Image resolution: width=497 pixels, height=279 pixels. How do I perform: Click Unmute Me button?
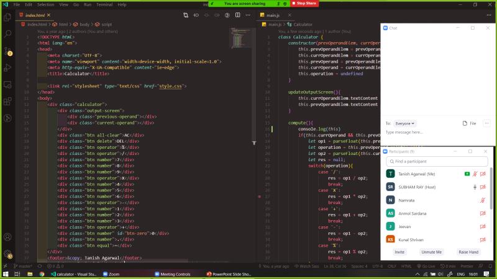click(x=431, y=252)
